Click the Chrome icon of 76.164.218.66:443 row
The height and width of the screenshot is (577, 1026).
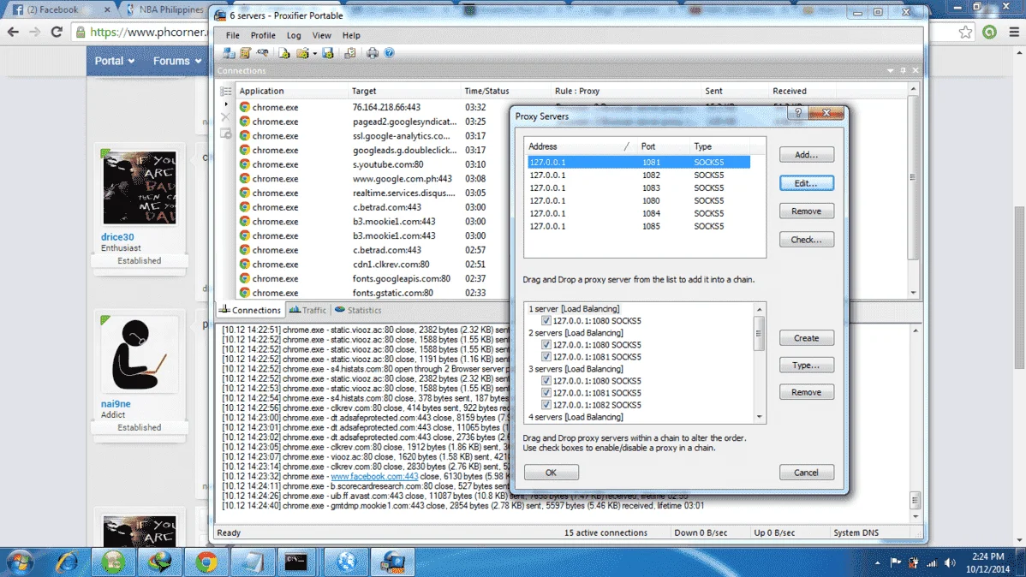(245, 107)
